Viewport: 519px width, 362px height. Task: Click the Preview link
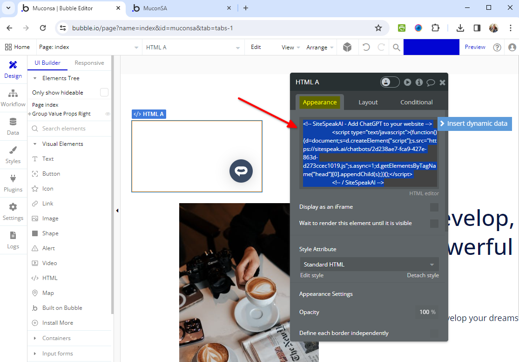click(x=475, y=47)
